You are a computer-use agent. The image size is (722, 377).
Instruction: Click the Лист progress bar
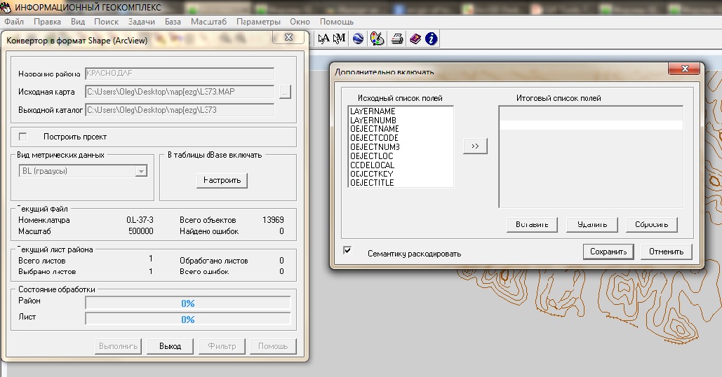(x=188, y=319)
